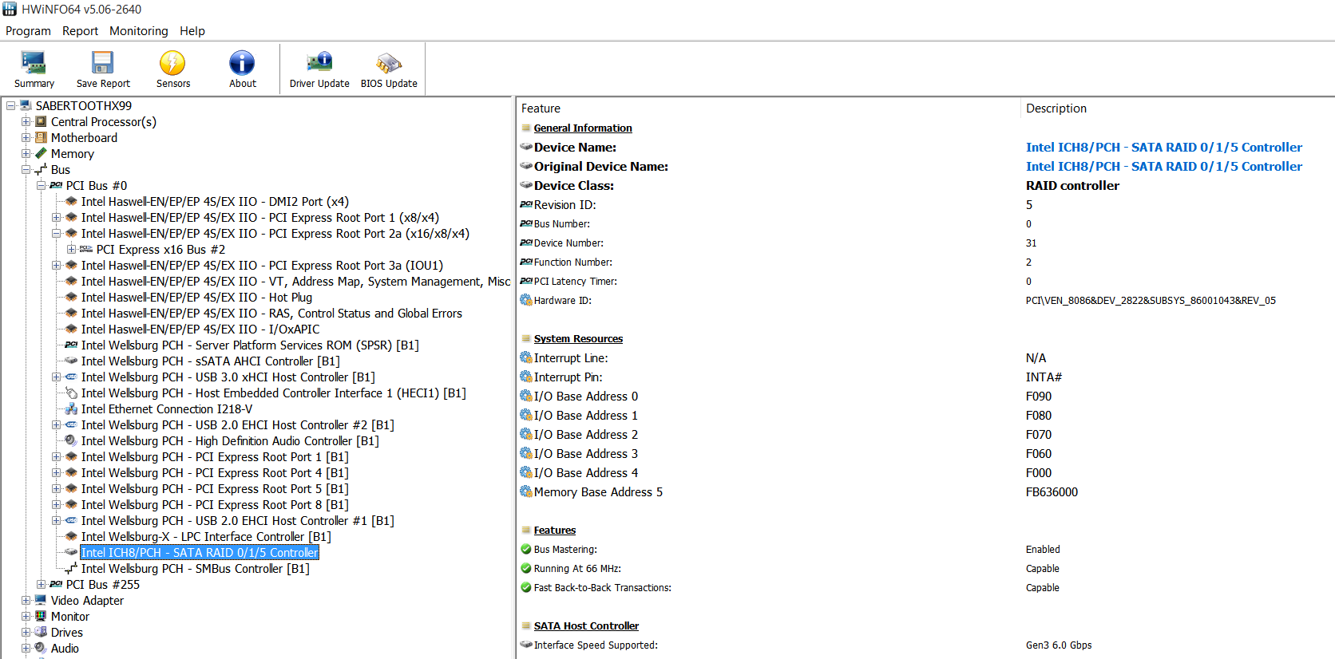1335x659 pixels.
Task: Expand the Drives tree node
Action: point(26,632)
